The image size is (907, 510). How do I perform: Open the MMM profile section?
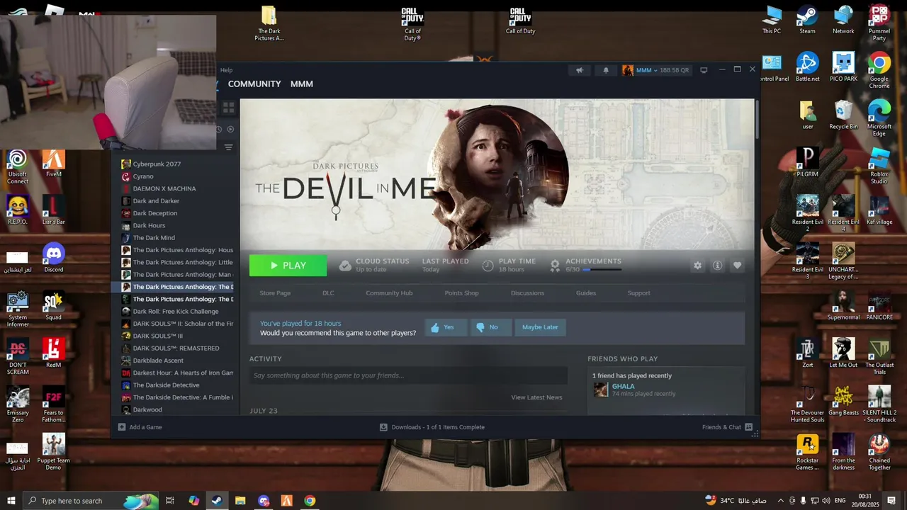click(x=302, y=84)
